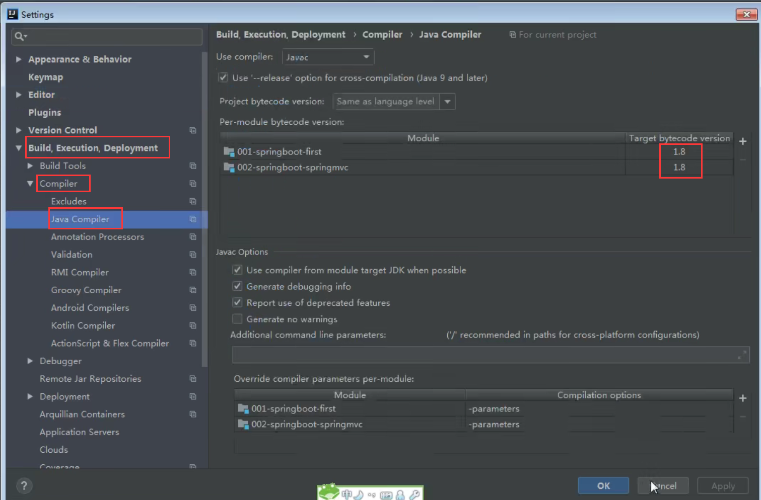The width and height of the screenshot is (761, 500).
Task: Click the Chinese input mode icon in IME bar
Action: tap(347, 494)
